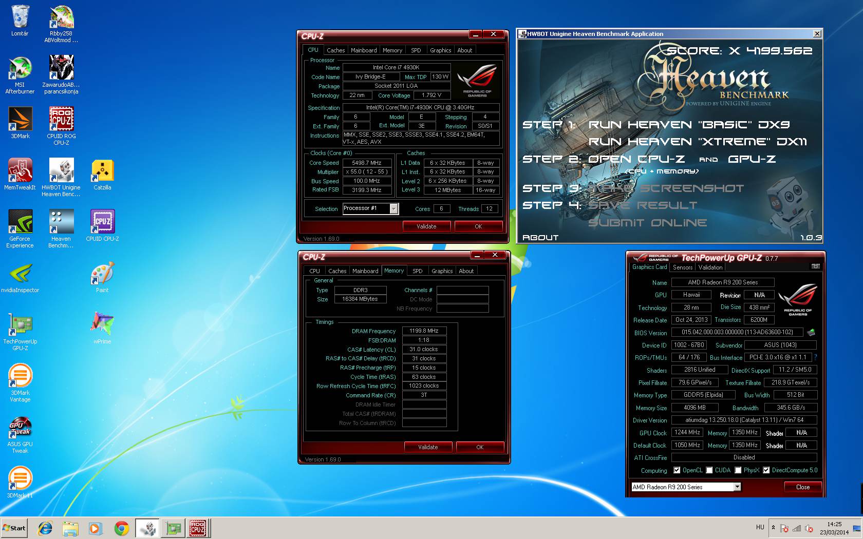Click Run Heaven Basic DX9 link
This screenshot has height=539, width=863.
689,125
